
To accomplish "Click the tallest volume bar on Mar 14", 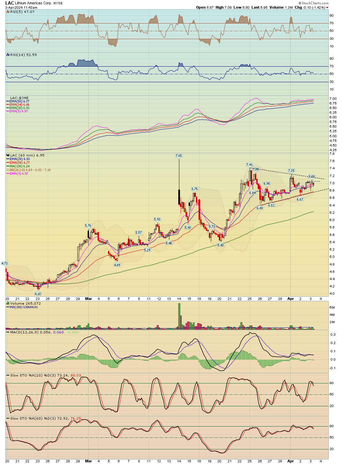I will tap(179, 316).
